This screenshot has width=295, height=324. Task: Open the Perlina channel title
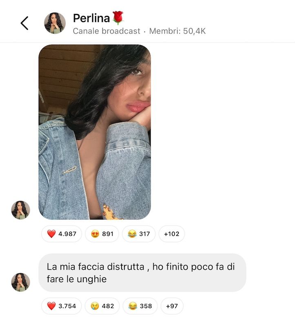(x=91, y=18)
